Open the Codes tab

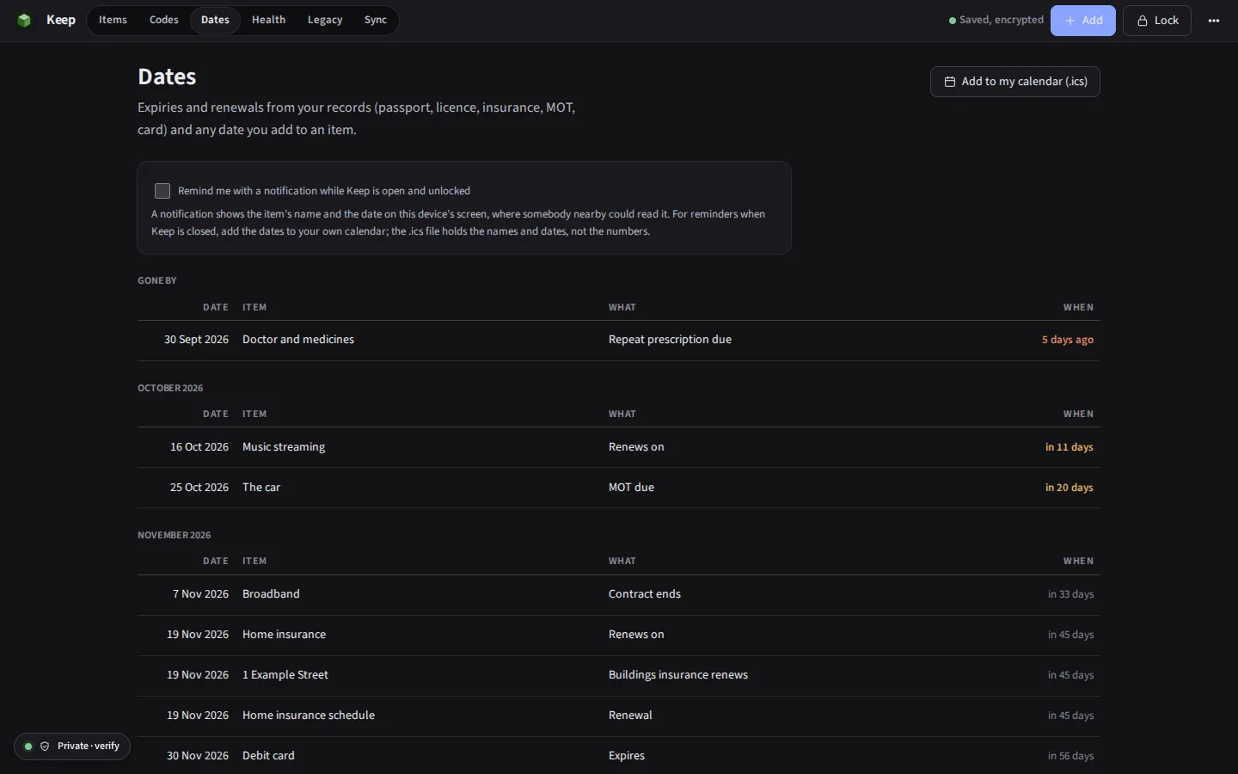click(163, 20)
